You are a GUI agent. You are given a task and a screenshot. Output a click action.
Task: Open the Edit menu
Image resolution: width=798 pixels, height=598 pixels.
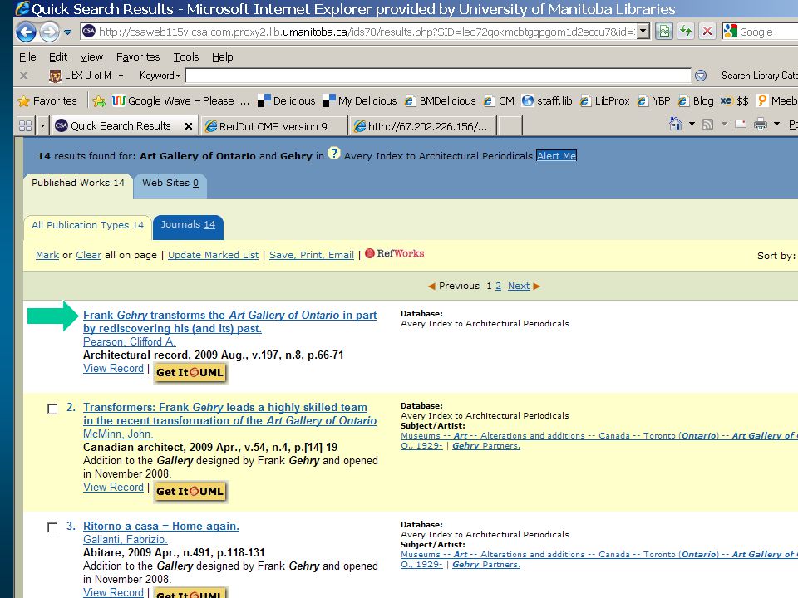58,57
